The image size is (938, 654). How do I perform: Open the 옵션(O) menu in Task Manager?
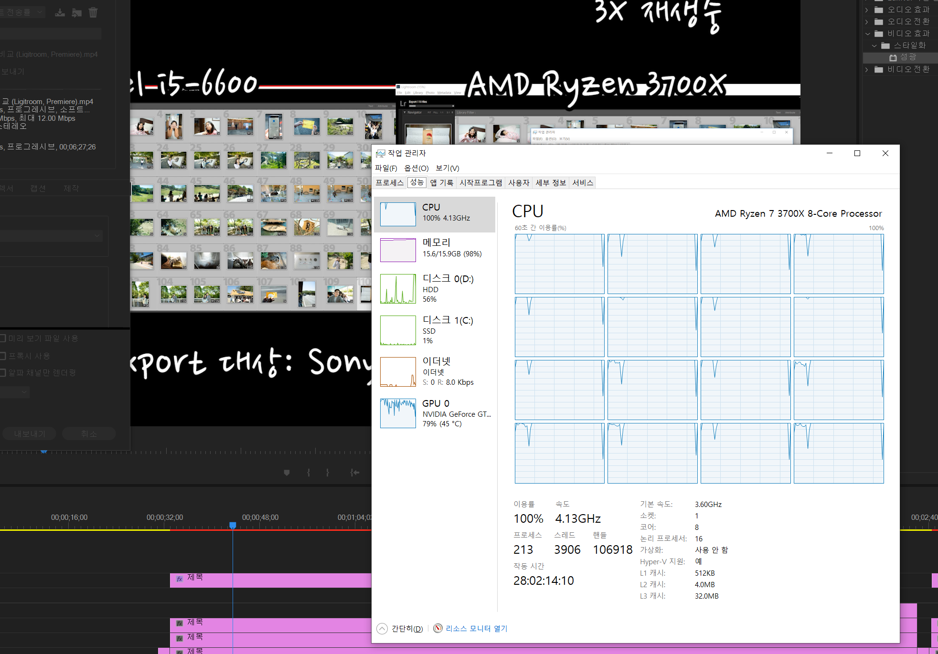(x=416, y=168)
